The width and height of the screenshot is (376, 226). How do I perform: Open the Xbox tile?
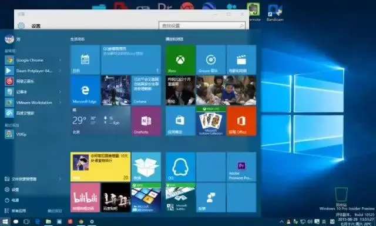(180, 59)
